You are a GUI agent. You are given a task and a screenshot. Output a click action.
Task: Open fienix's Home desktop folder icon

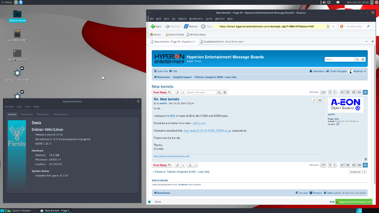[x=17, y=14]
